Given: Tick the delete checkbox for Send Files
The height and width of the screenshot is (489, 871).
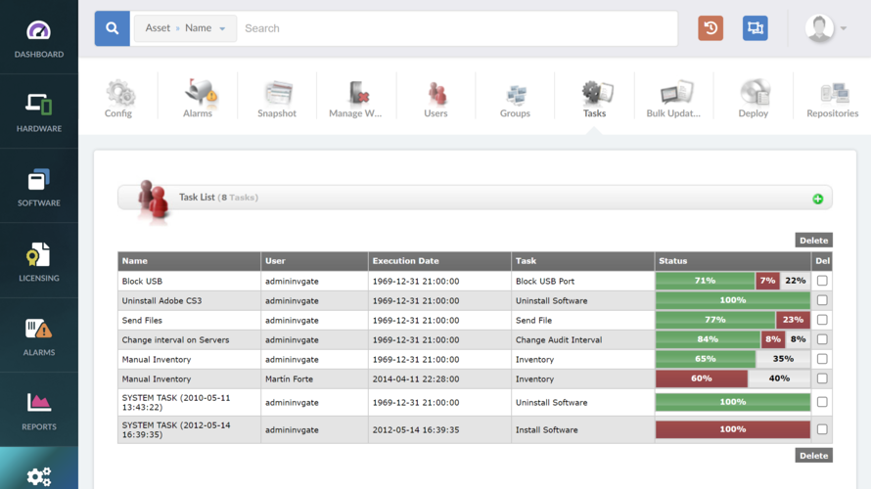Looking at the screenshot, I should [822, 320].
